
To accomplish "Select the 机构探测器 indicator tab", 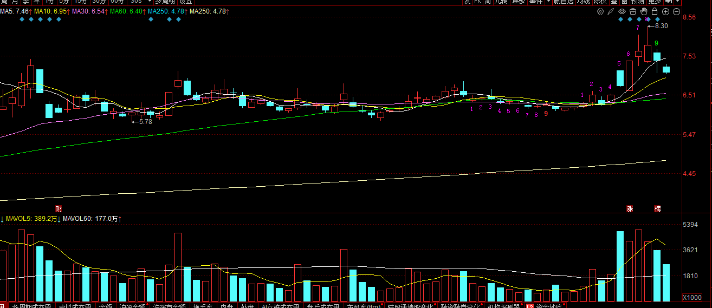I will pyautogui.click(x=504, y=306).
